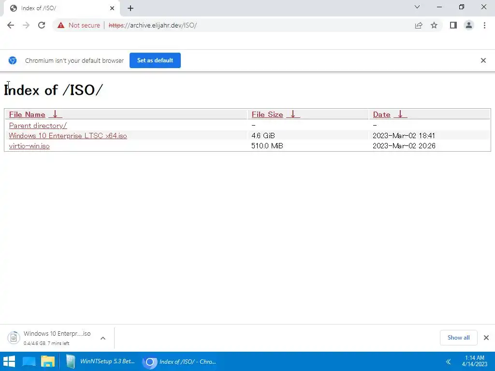This screenshot has width=495, height=371.
Task: Click the Chromium logo in the infobar
Action: pos(13,60)
